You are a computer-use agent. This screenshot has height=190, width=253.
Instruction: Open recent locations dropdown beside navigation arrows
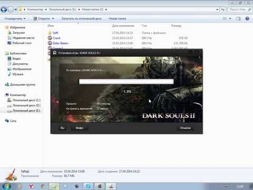pos(16,9)
